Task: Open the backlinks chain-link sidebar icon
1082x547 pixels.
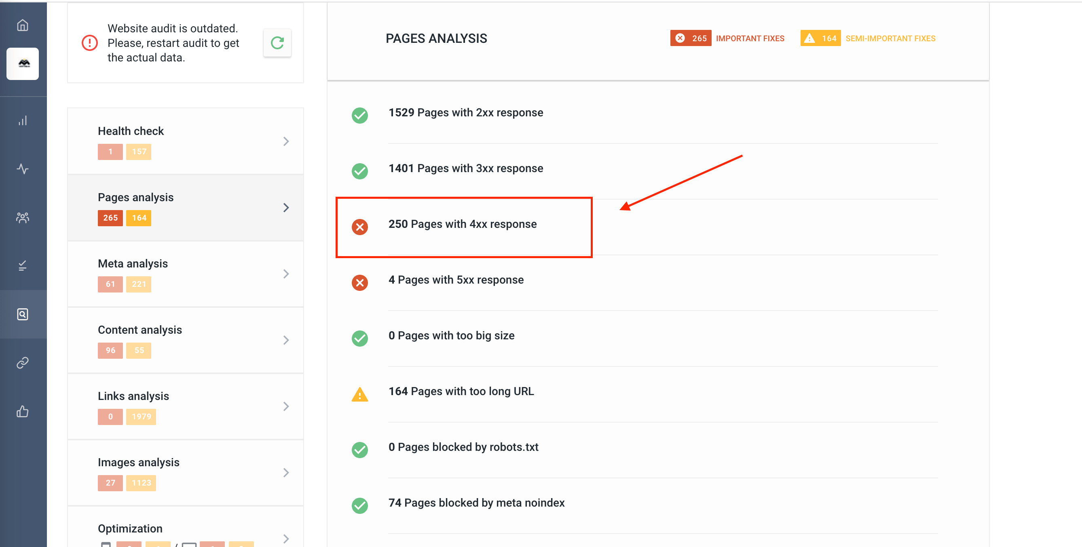Action: pyautogui.click(x=23, y=362)
